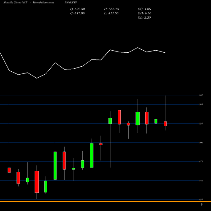Image resolution: width=211 pixels, height=211 pixels.
Task: Click the 557 price axis label
Action: (x=201, y=95)
